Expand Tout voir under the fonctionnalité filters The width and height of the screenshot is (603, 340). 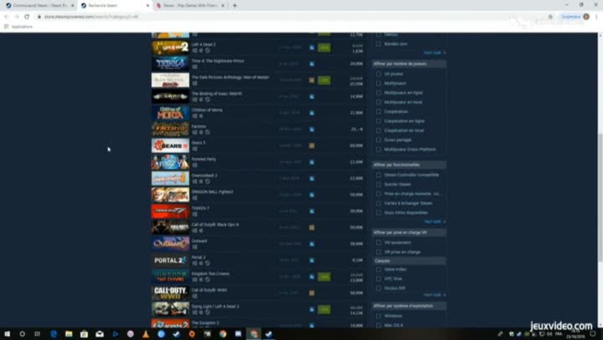coord(434,221)
